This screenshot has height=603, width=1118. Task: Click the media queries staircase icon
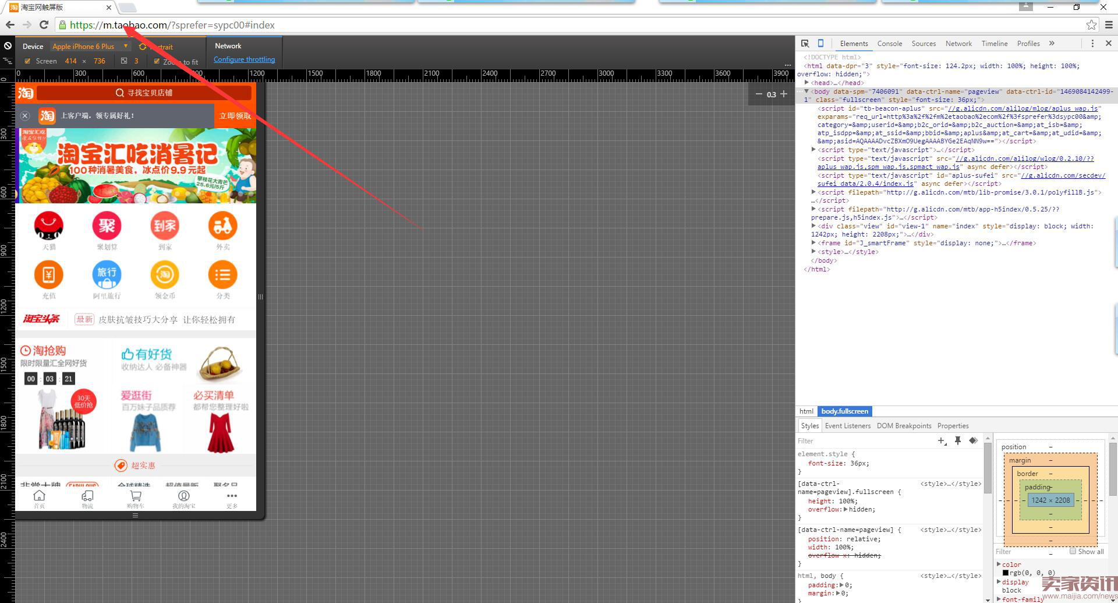point(8,61)
